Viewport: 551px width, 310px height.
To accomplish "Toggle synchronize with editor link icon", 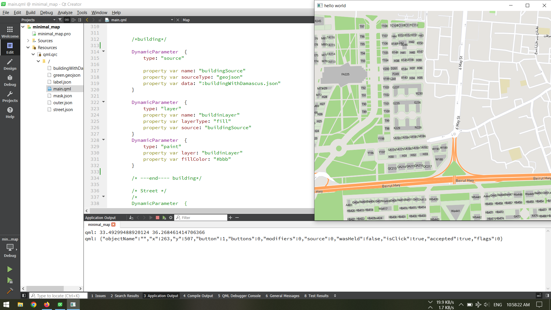I will click(x=67, y=20).
